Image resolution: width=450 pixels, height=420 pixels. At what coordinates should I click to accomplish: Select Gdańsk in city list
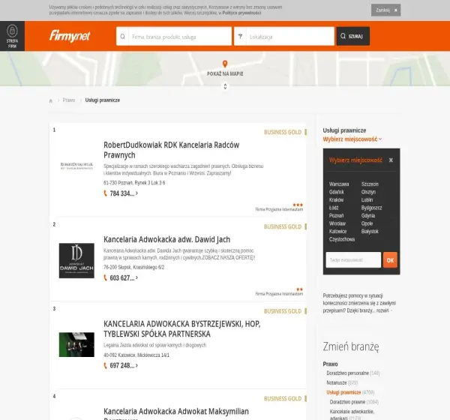336,192
